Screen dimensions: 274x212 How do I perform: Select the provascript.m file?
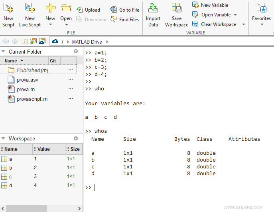tap(32, 99)
